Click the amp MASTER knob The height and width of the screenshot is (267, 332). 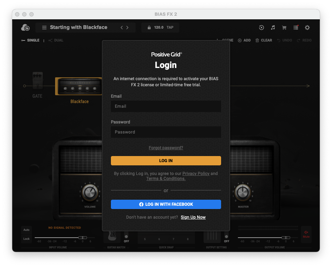pos(243,193)
